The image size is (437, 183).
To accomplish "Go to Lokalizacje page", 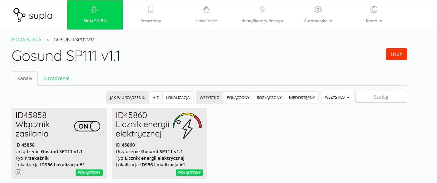I will tap(206, 21).
